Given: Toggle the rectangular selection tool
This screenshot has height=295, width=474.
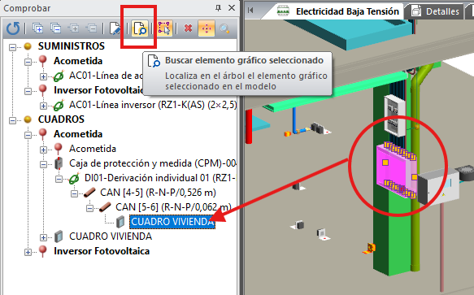Looking at the screenshot, I should (x=164, y=28).
